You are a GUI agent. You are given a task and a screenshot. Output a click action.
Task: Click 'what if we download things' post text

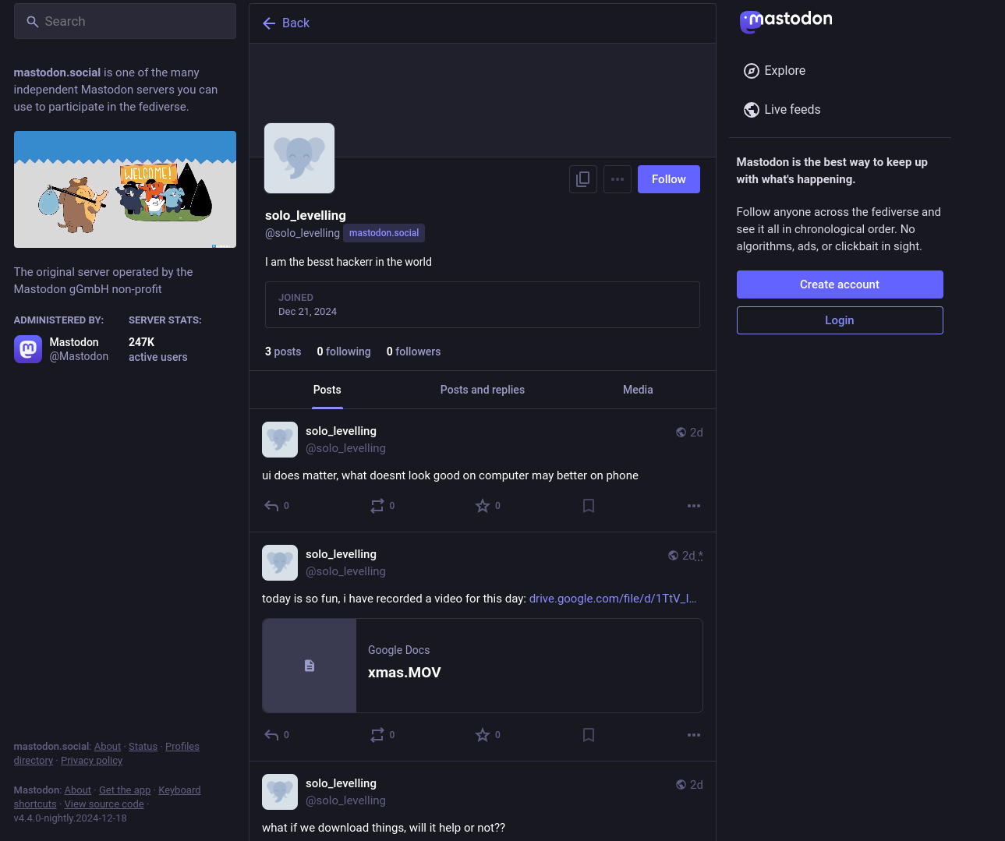point(384,828)
